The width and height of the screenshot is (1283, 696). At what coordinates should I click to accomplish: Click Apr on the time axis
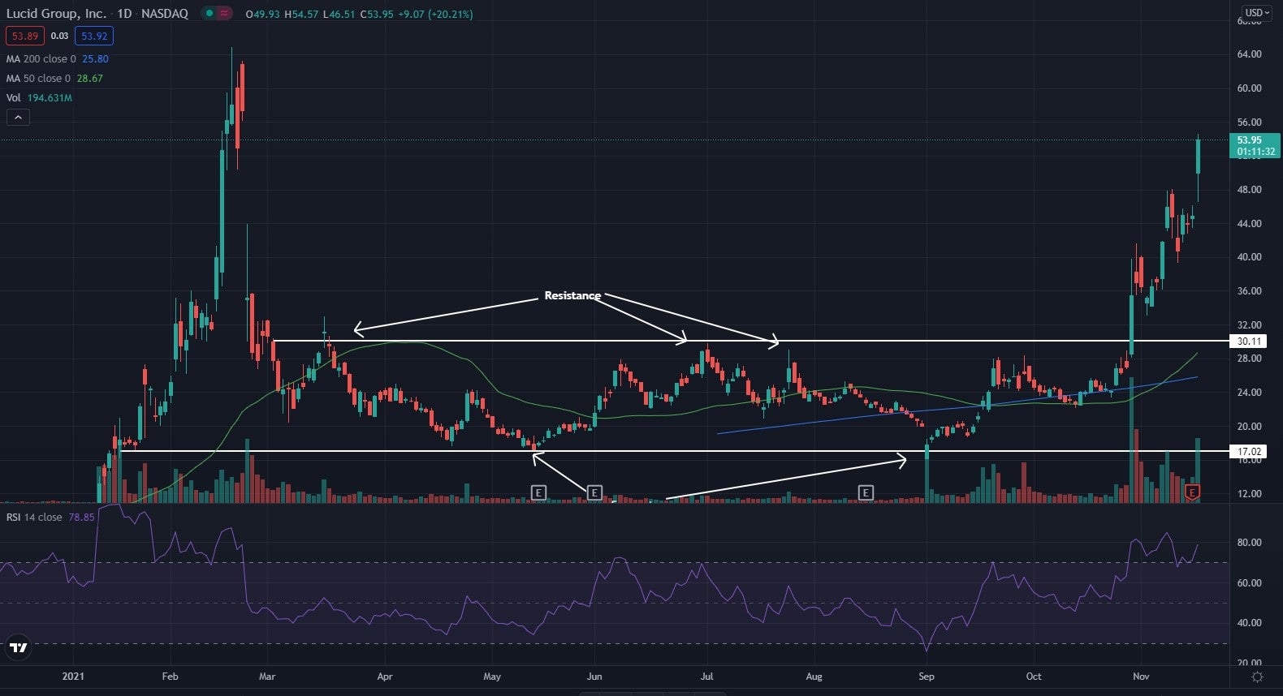pyautogui.click(x=385, y=677)
